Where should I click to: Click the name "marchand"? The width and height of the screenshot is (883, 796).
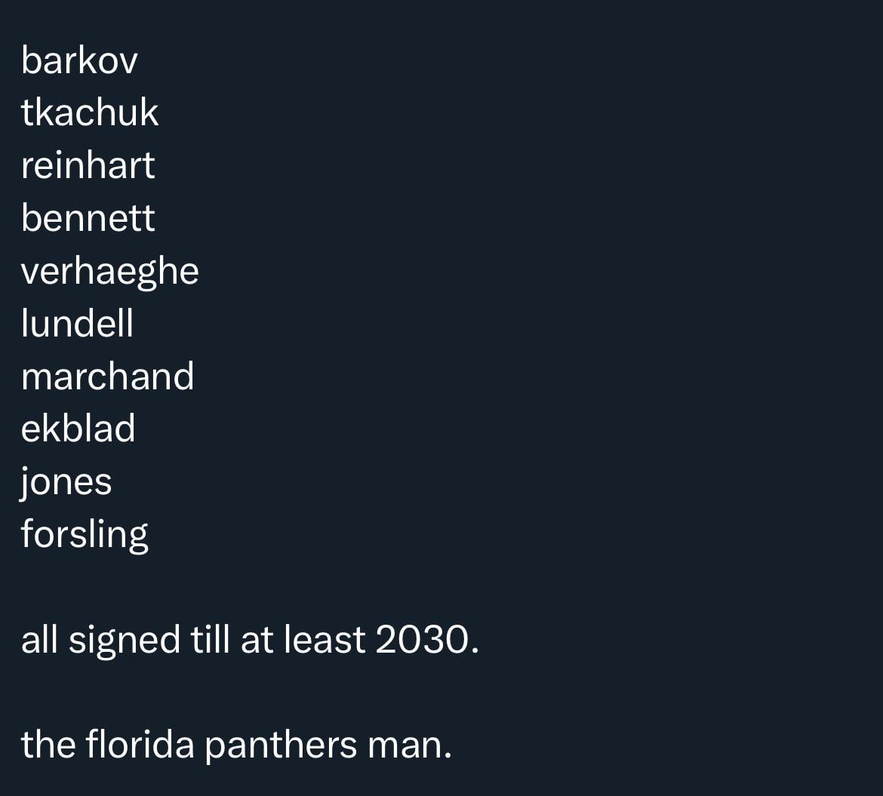click(107, 376)
